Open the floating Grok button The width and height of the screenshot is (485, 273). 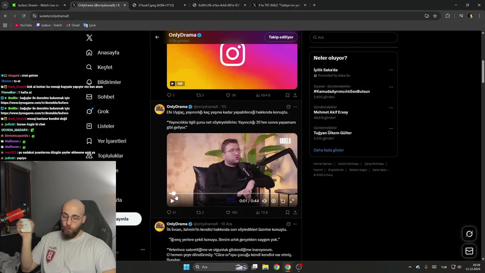469,234
